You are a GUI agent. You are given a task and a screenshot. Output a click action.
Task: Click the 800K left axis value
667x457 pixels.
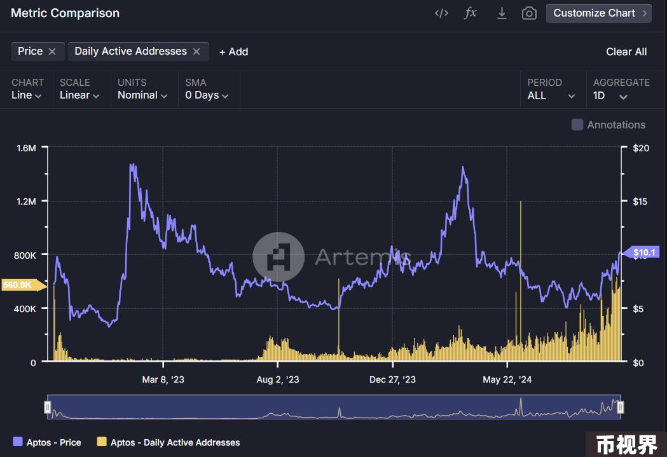(x=25, y=256)
